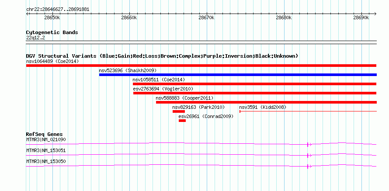Click the nsv1058511 (Coe2014) red variant bar
This screenshot has height=191, width=389.
click(254, 84)
